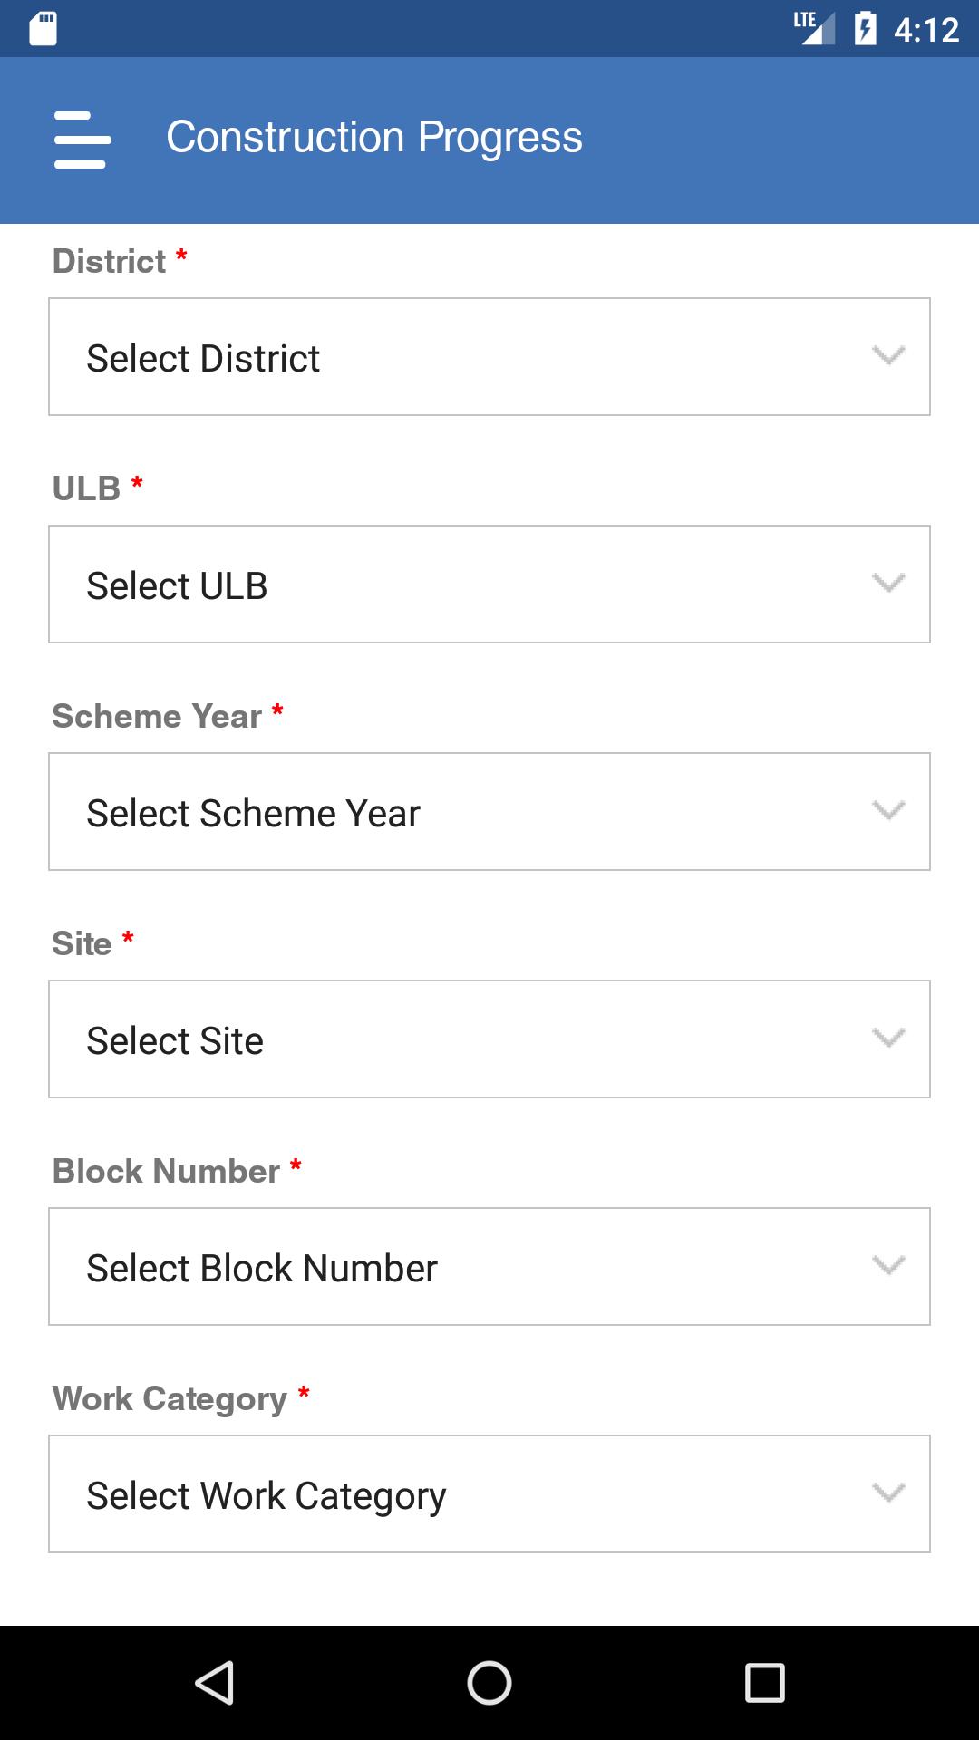Tap the status bar clock time
Screen dimensions: 979x1740
point(926,30)
